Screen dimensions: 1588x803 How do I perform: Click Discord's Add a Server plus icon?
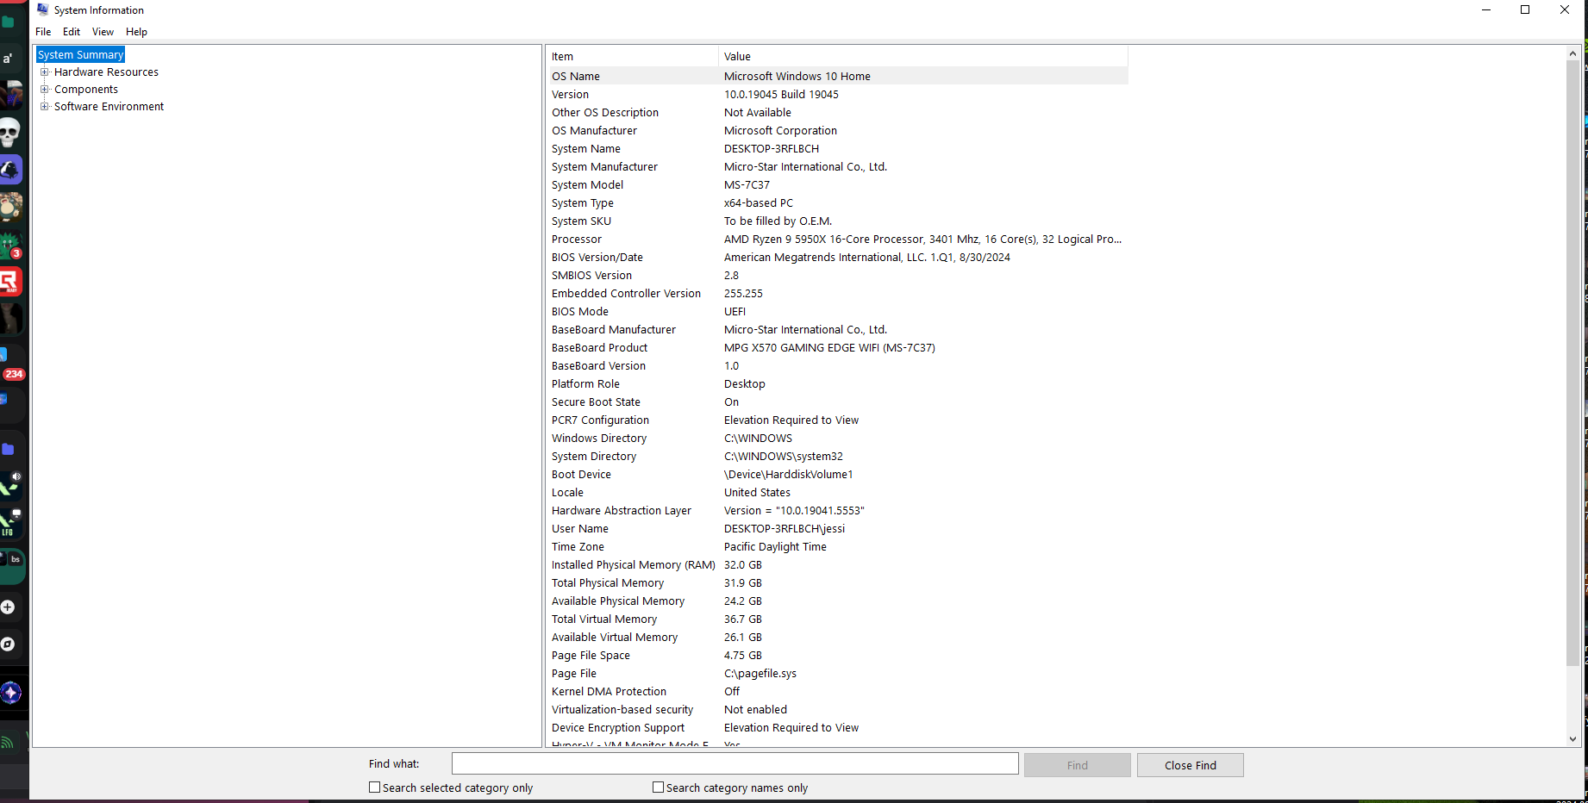pyautogui.click(x=8, y=607)
